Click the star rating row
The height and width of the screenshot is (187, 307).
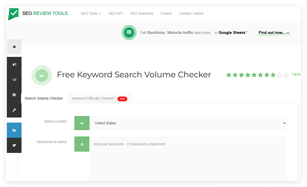pyautogui.click(x=257, y=75)
